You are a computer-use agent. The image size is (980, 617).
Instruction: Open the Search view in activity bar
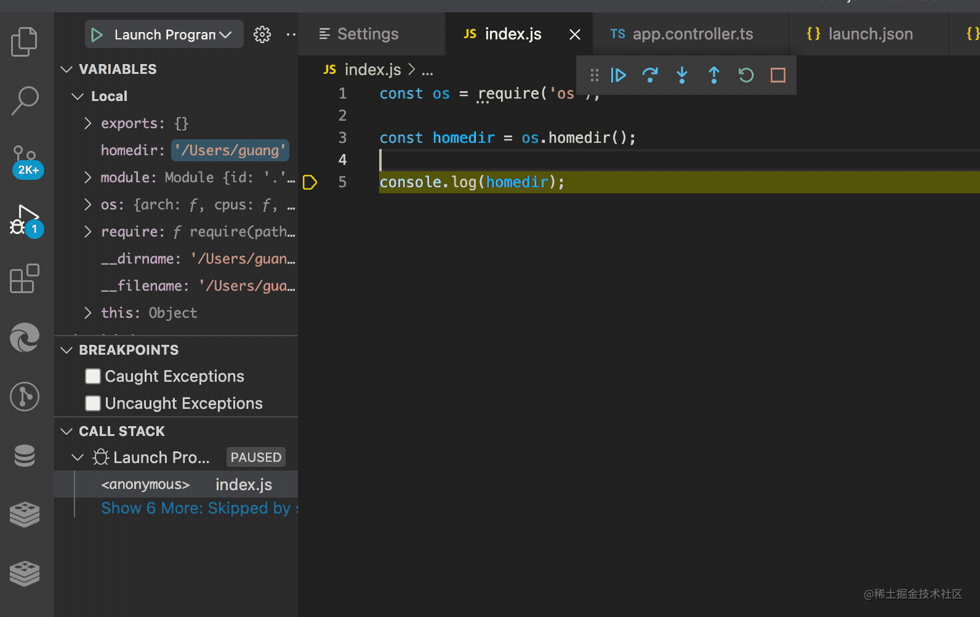coord(25,100)
